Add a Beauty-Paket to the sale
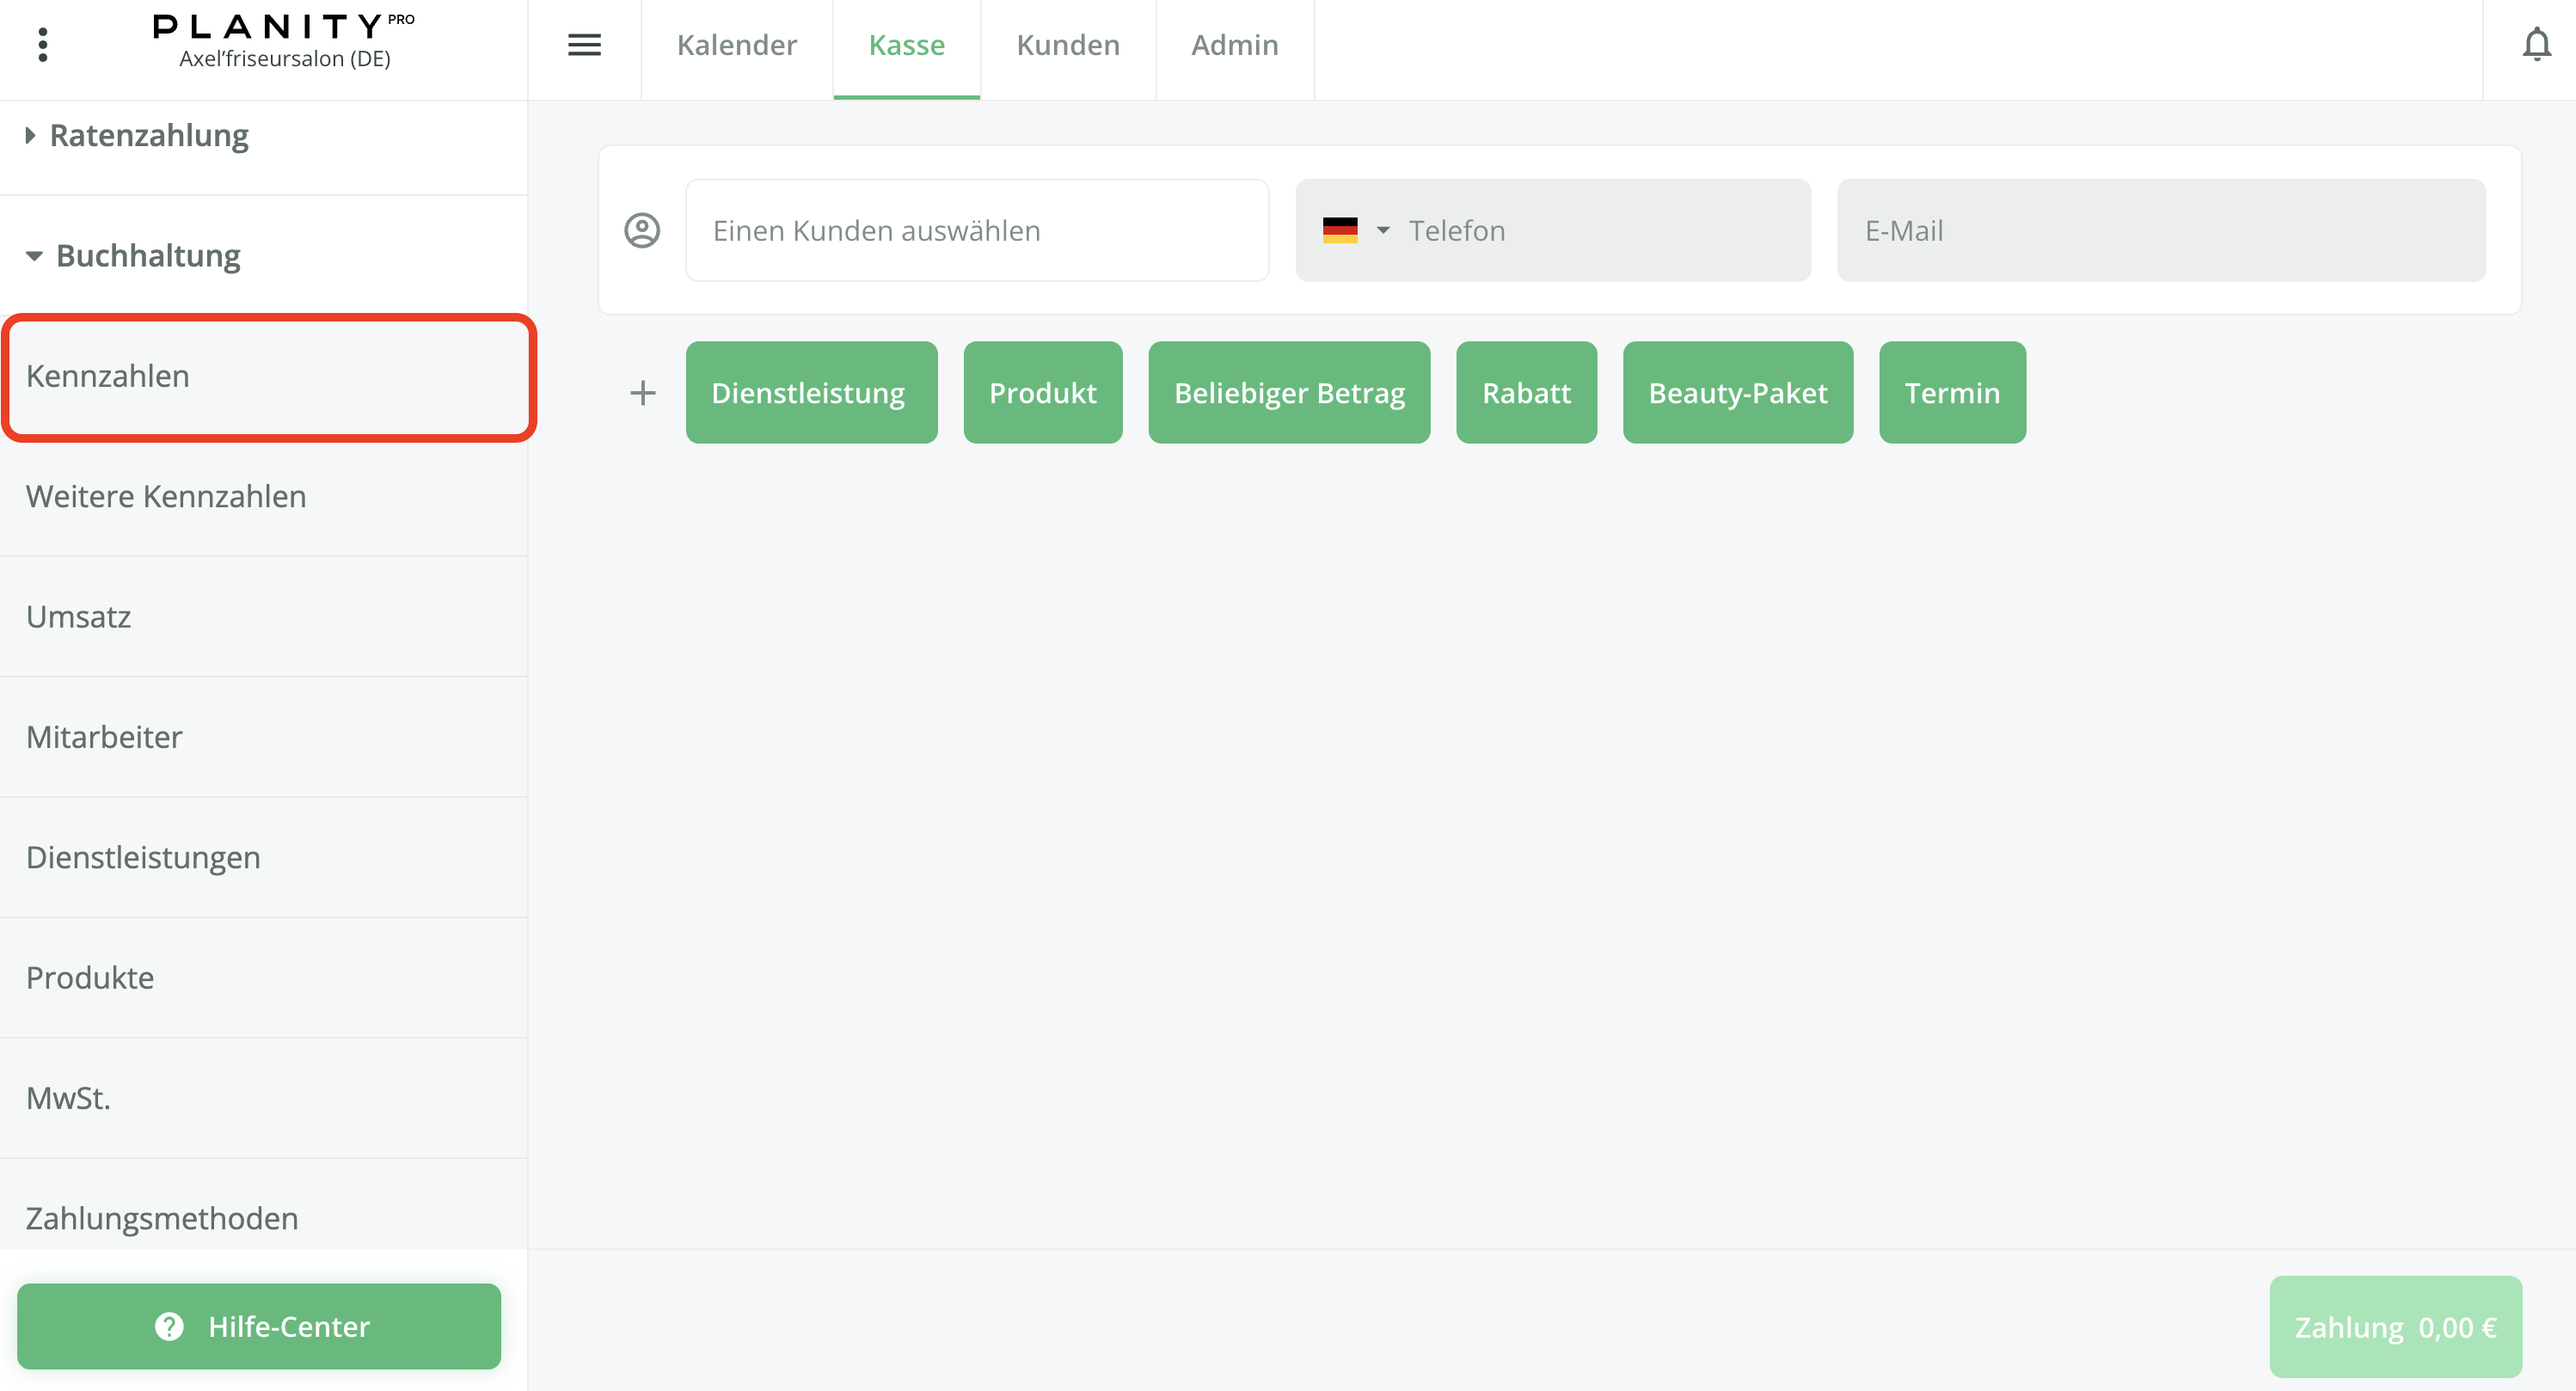Screen dimensions: 2576x1391 click(x=1737, y=392)
